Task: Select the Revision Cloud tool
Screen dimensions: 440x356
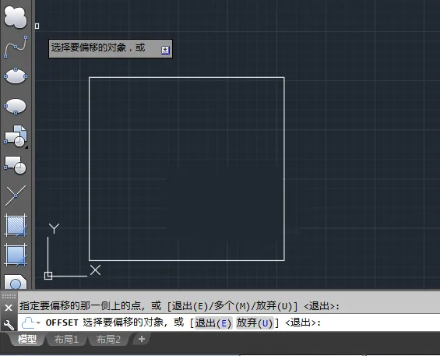Action: pos(16,17)
